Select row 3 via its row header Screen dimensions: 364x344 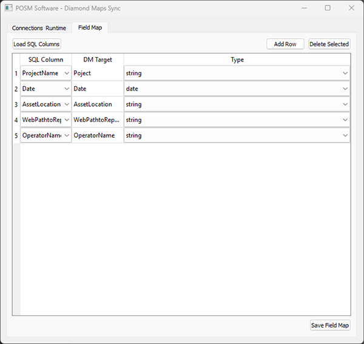coord(16,104)
